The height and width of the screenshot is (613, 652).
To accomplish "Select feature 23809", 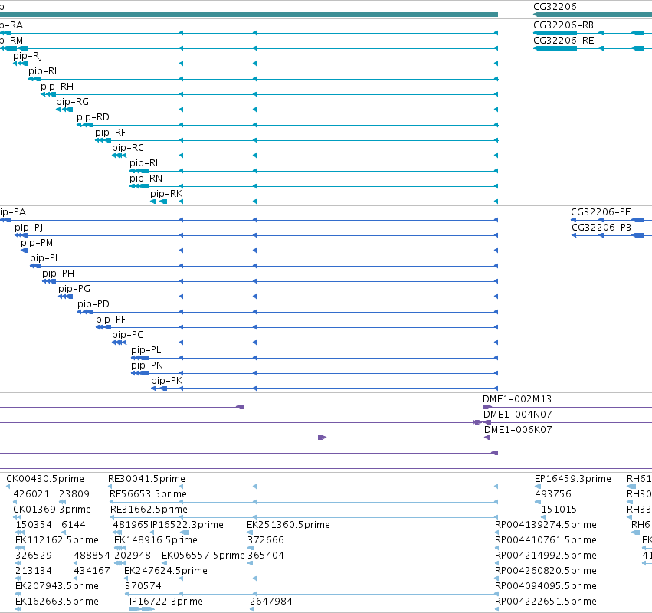I will click(74, 494).
